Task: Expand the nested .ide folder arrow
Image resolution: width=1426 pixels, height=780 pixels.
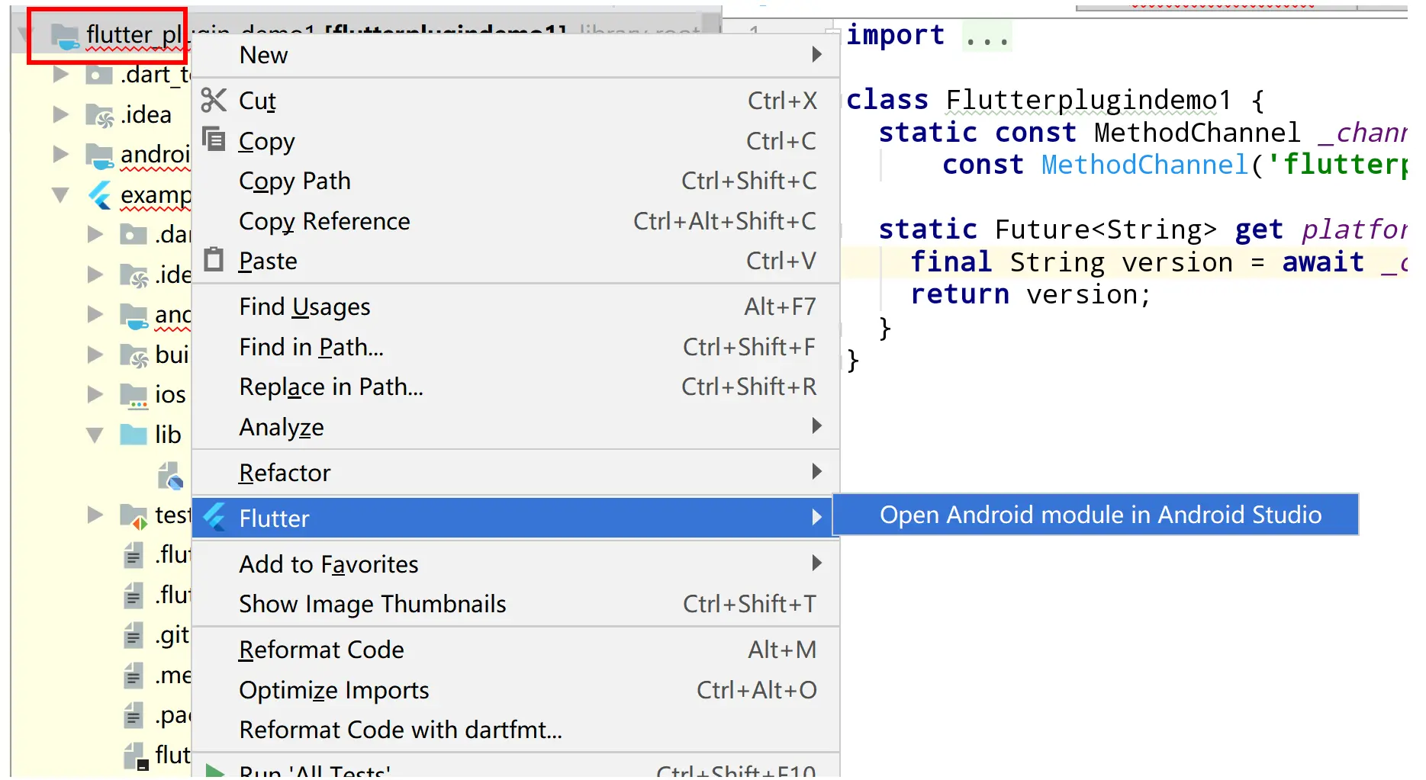Action: tap(95, 274)
